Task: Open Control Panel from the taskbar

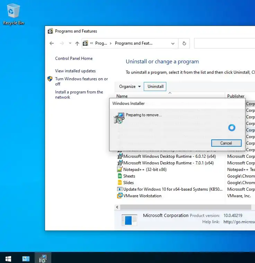Action: [26, 259]
